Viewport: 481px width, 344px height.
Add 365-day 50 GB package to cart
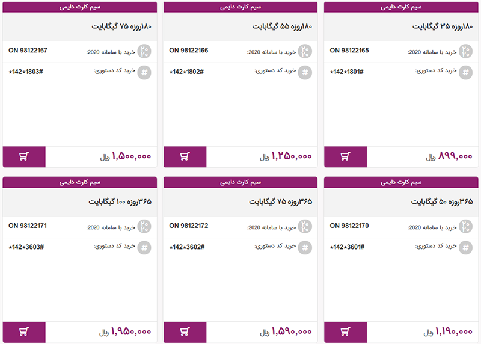(345, 332)
